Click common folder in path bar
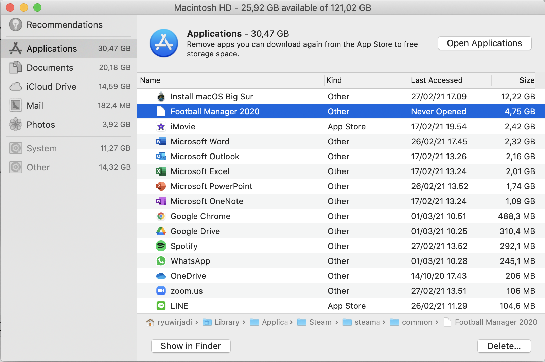 click(411, 322)
